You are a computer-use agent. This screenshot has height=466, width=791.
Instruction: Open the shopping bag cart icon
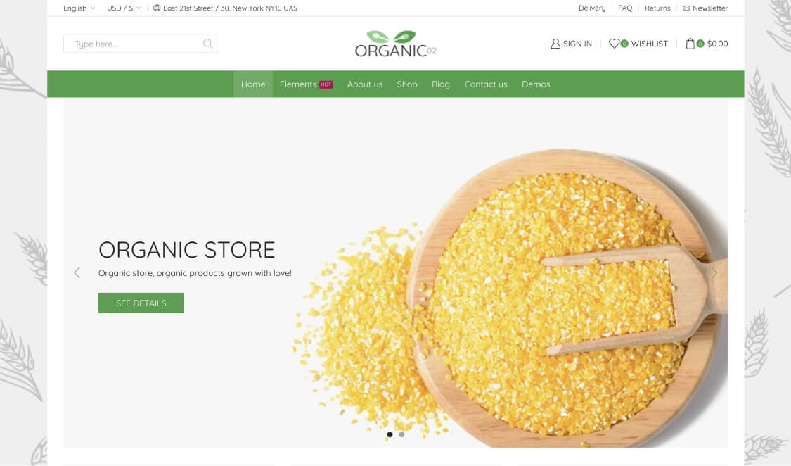pos(690,44)
